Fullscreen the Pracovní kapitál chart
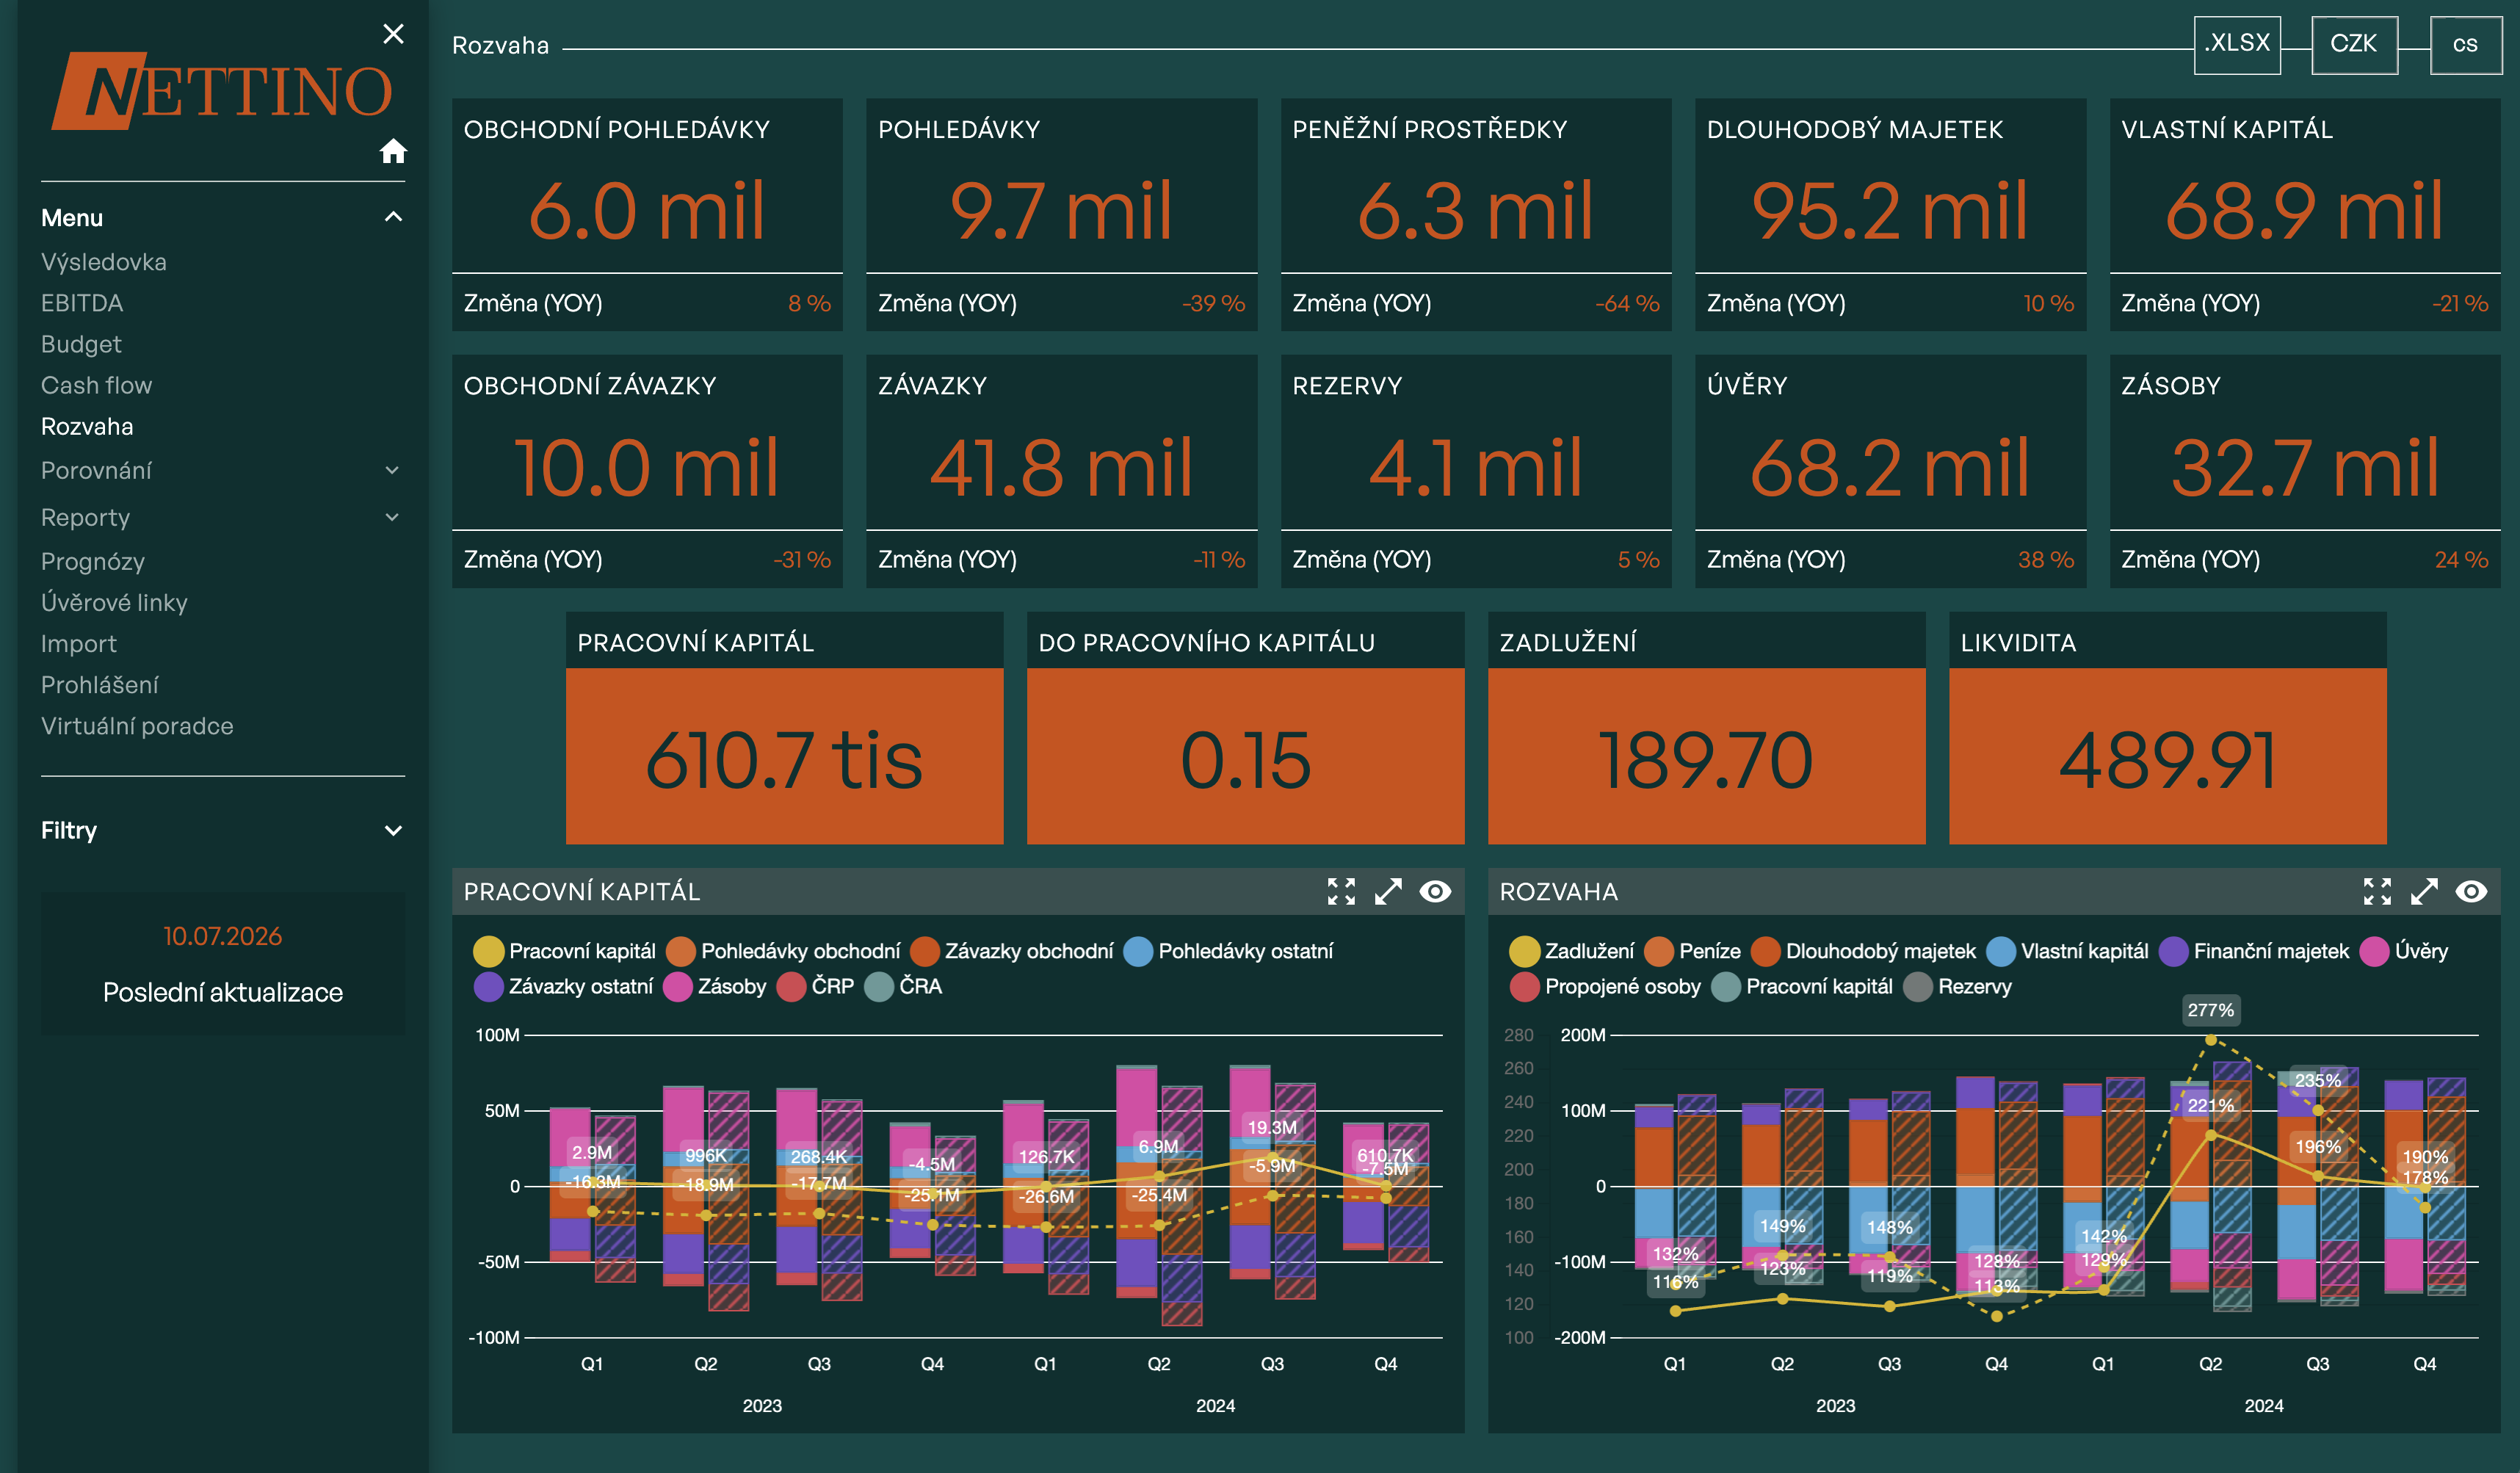Screen dimensions: 2520x1473 click(1341, 891)
